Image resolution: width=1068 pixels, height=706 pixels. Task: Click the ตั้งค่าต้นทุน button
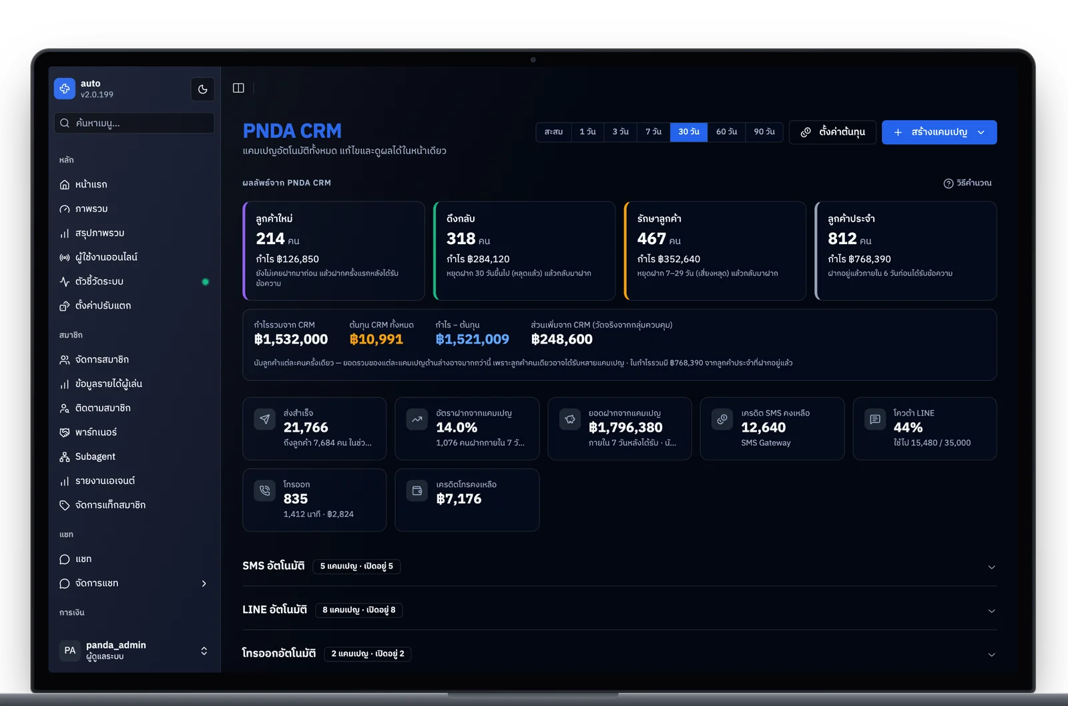832,132
